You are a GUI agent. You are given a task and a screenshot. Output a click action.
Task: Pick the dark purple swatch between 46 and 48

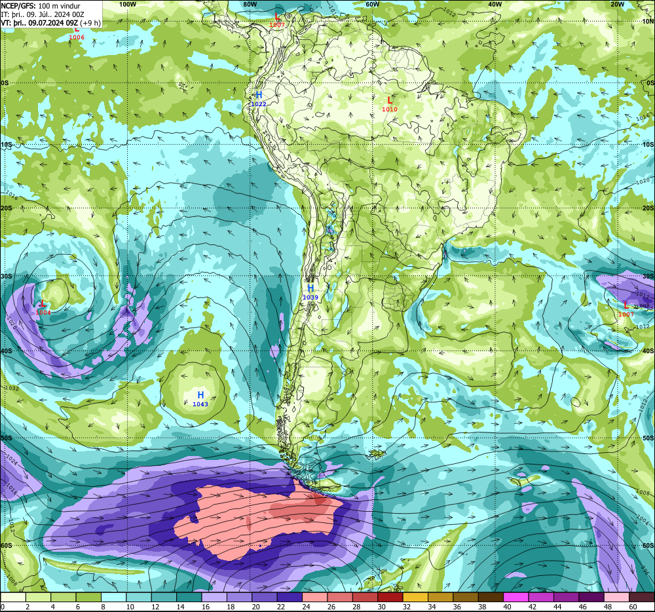tap(591, 598)
